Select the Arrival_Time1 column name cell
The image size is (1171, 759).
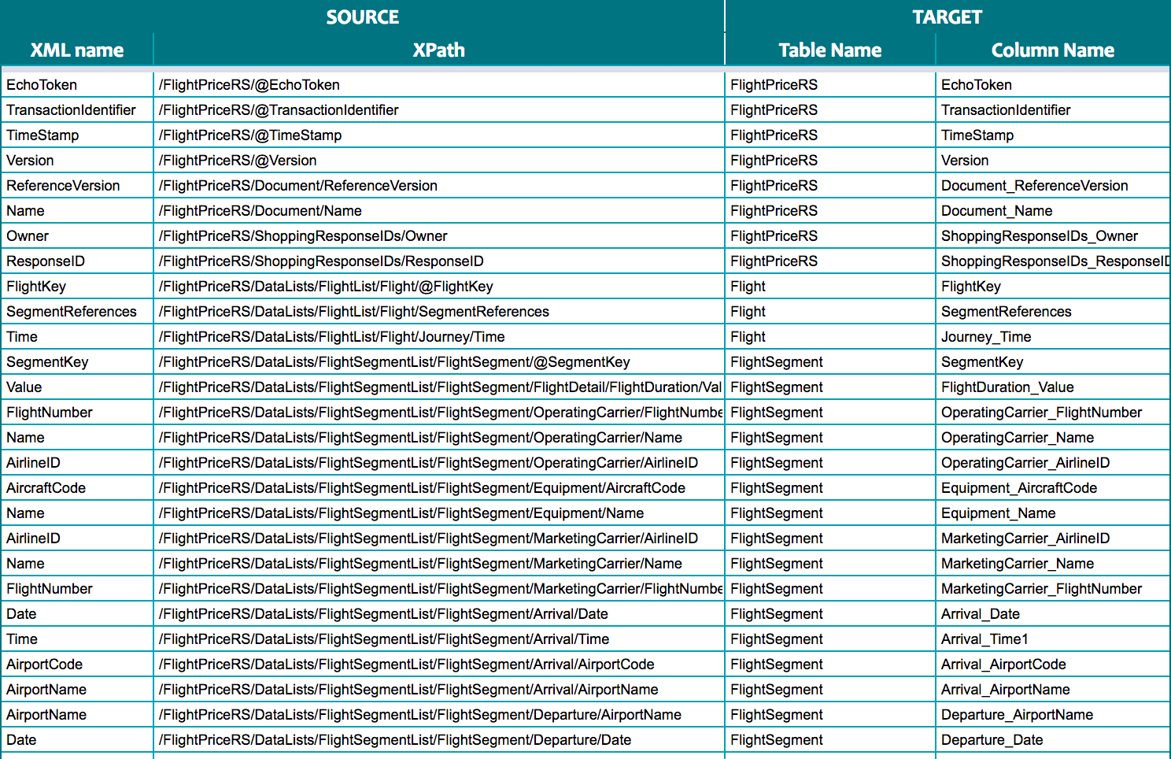click(1053, 639)
